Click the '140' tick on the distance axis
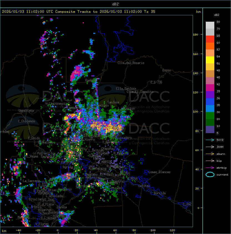Screen dimensions: 231x234 coord(195,73)
